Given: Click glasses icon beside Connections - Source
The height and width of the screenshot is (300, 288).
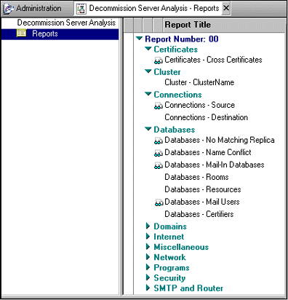Looking at the screenshot, I should click(x=159, y=106).
